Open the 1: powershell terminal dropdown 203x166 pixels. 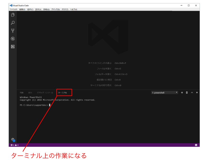(x=165, y=93)
